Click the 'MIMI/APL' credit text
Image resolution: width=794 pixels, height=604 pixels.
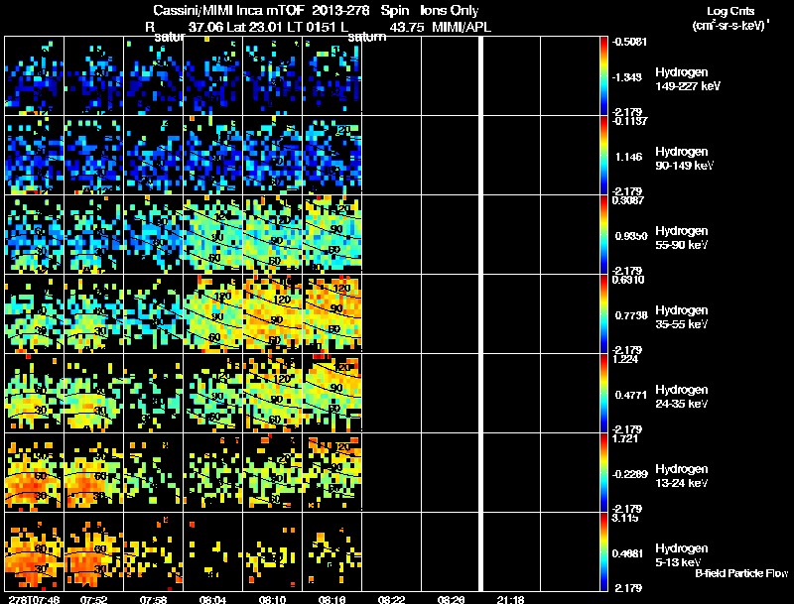pos(461,27)
